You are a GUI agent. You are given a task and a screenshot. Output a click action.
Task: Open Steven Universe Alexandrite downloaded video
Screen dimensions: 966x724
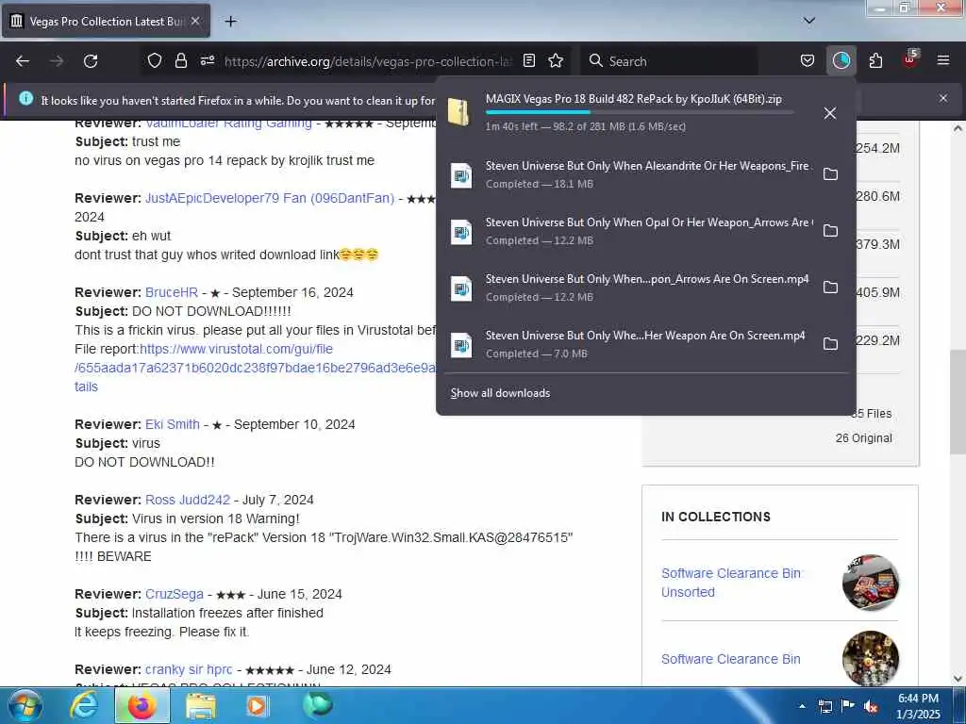[x=628, y=174]
